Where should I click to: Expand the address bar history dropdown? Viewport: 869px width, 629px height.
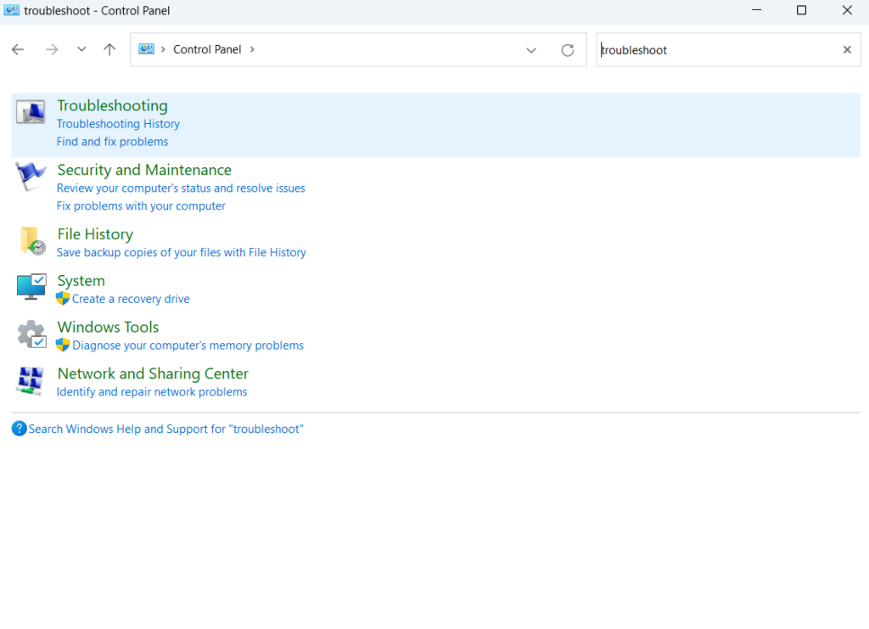(x=531, y=50)
